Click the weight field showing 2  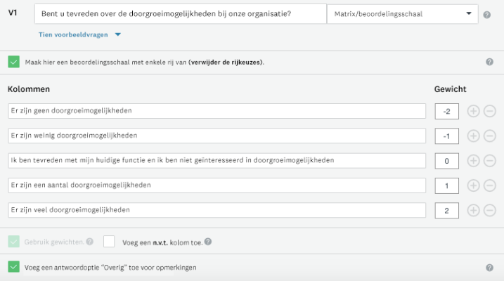447,210
